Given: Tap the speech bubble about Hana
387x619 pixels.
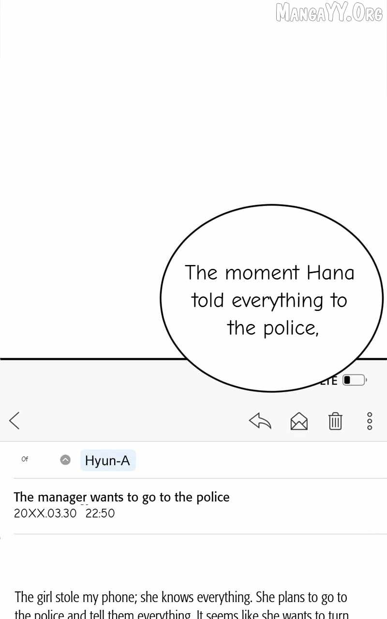Looking at the screenshot, I should click(x=271, y=298).
